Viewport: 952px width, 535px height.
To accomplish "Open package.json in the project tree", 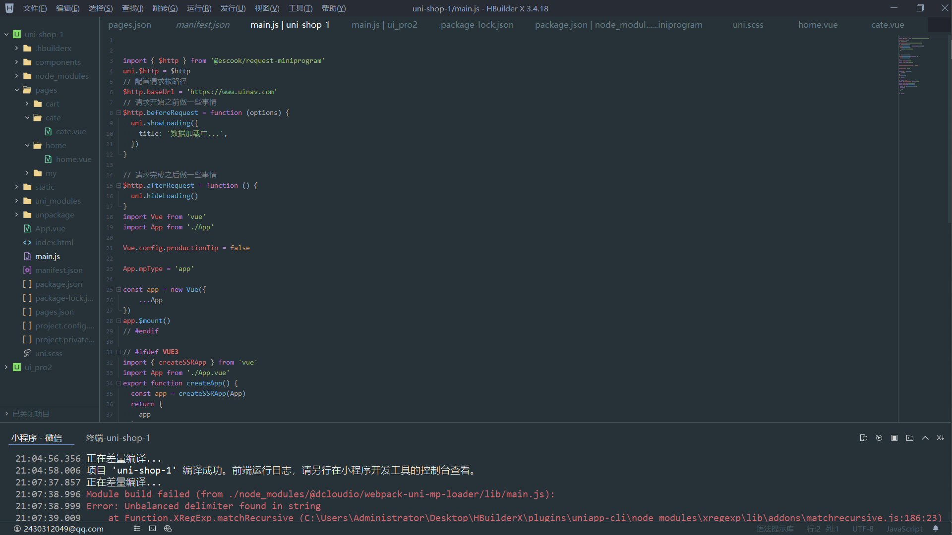I will (x=59, y=284).
